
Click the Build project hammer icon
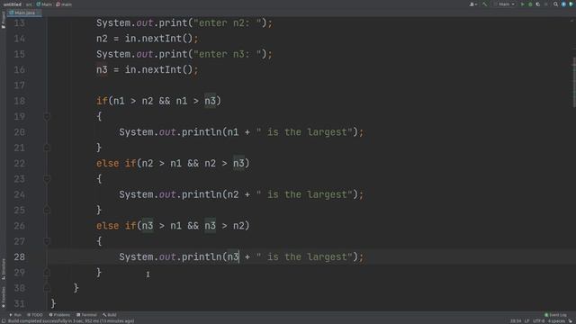(x=485, y=4)
